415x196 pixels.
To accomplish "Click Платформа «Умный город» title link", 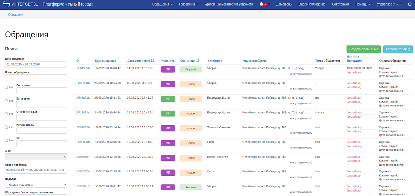I will pos(68,4).
